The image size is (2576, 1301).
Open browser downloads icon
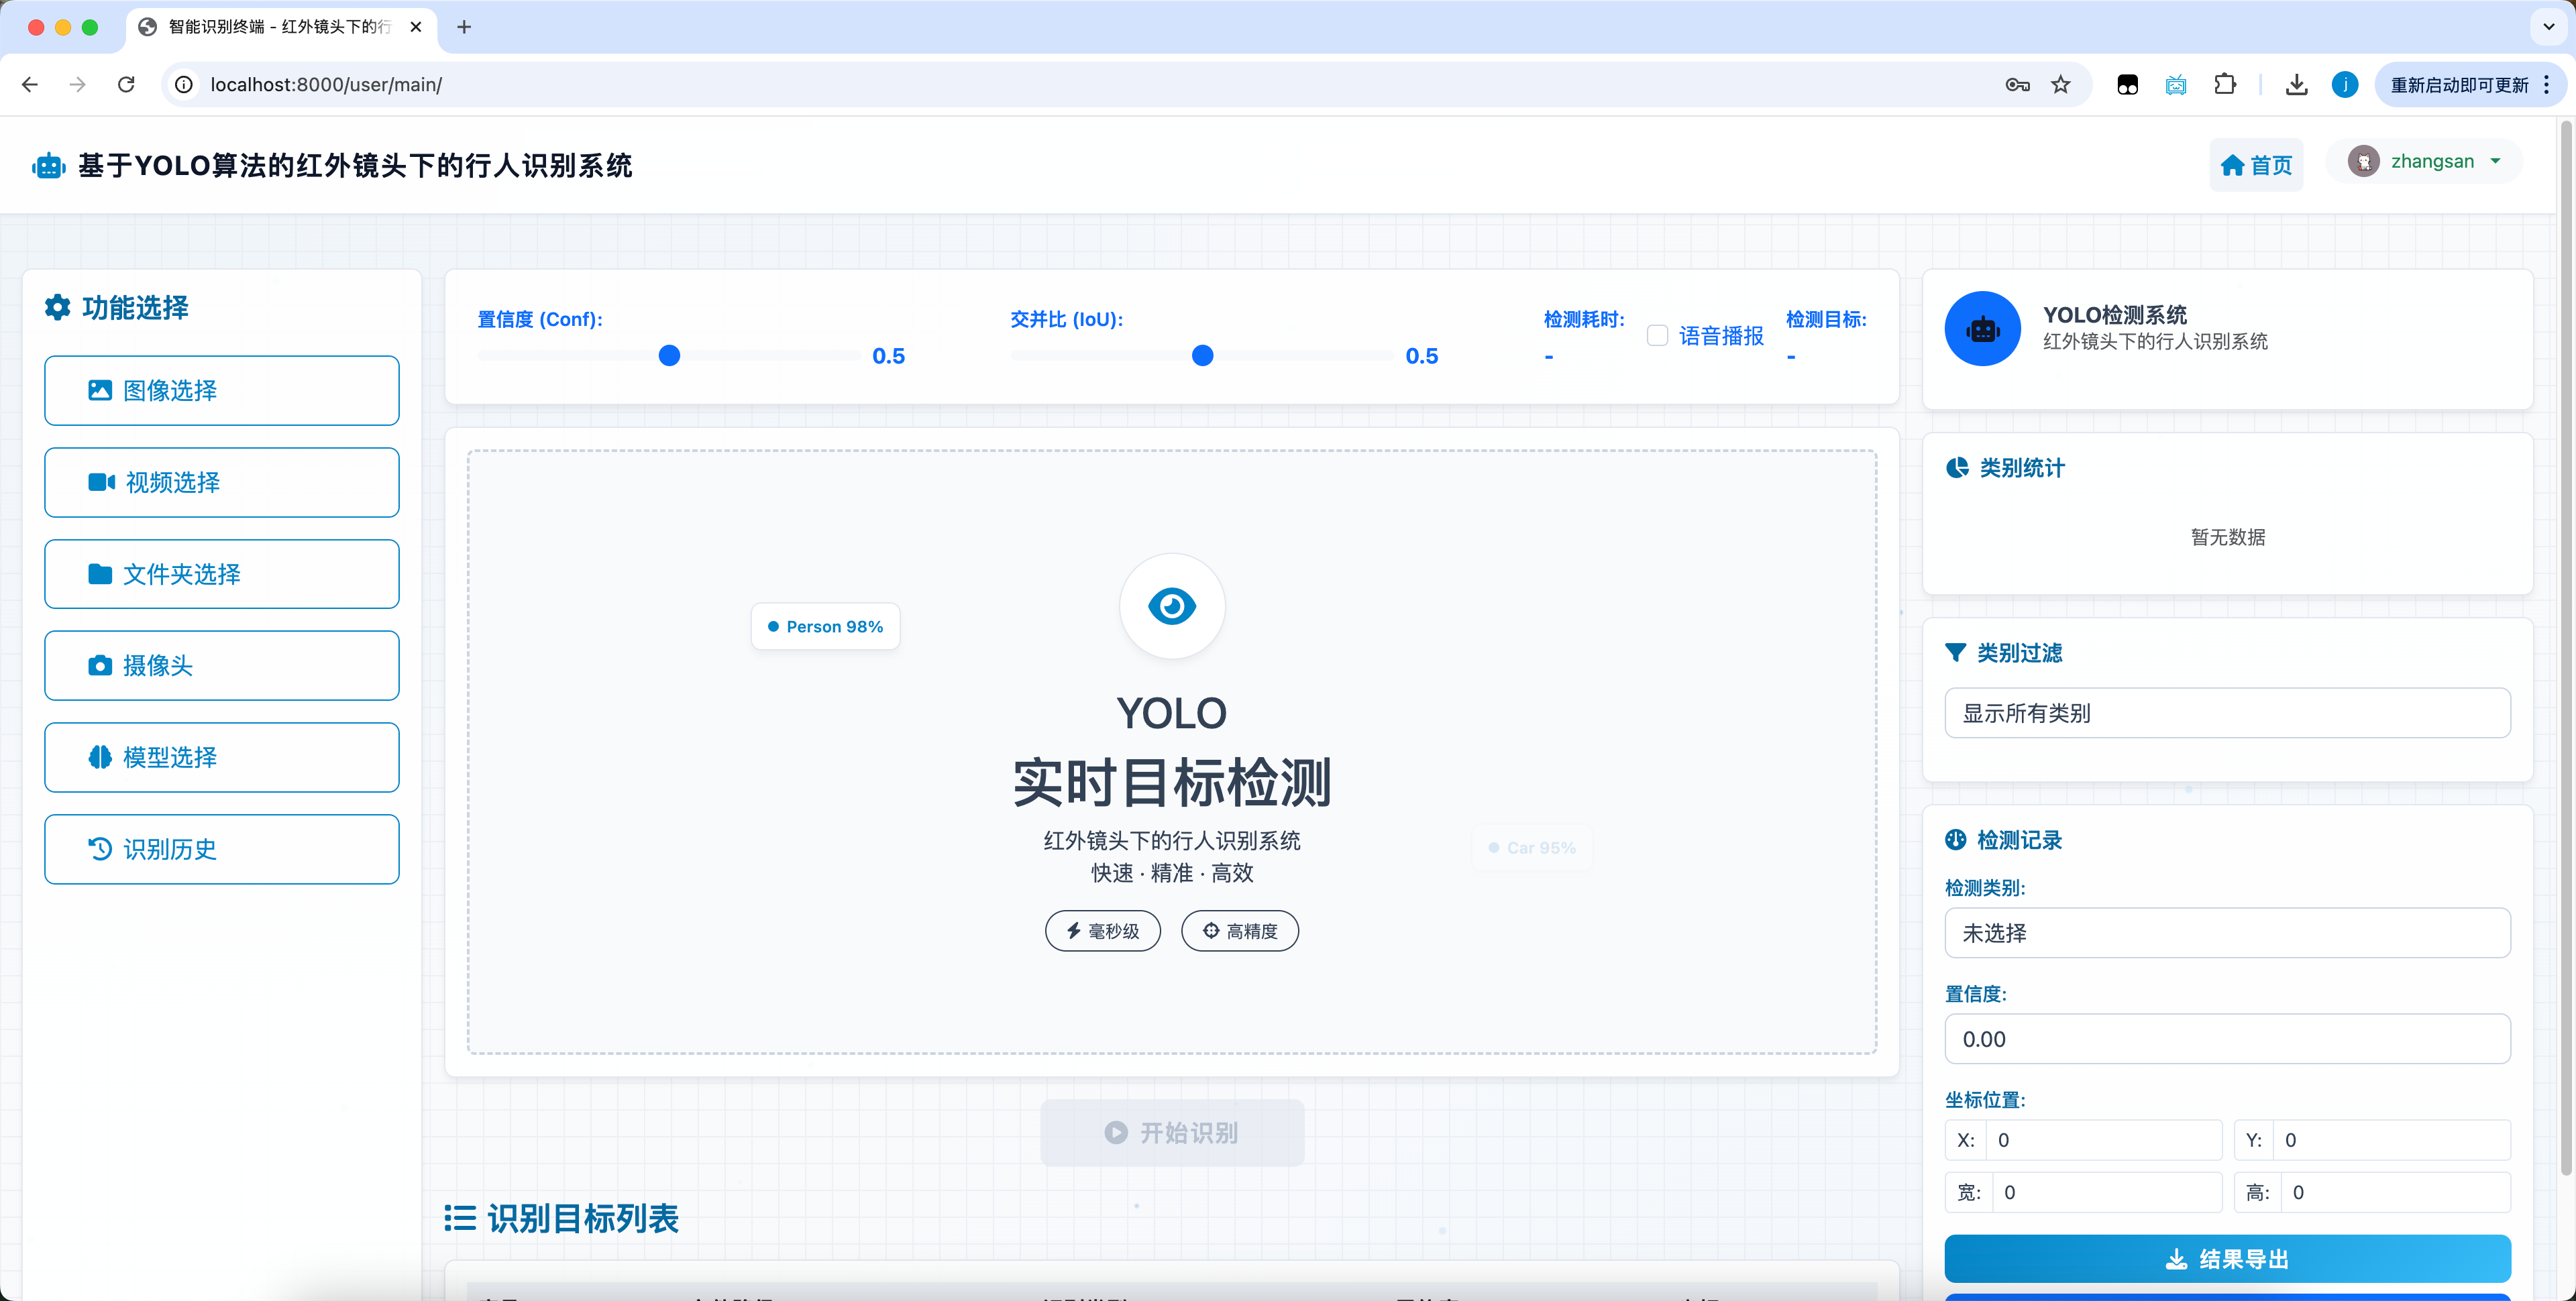point(2296,85)
